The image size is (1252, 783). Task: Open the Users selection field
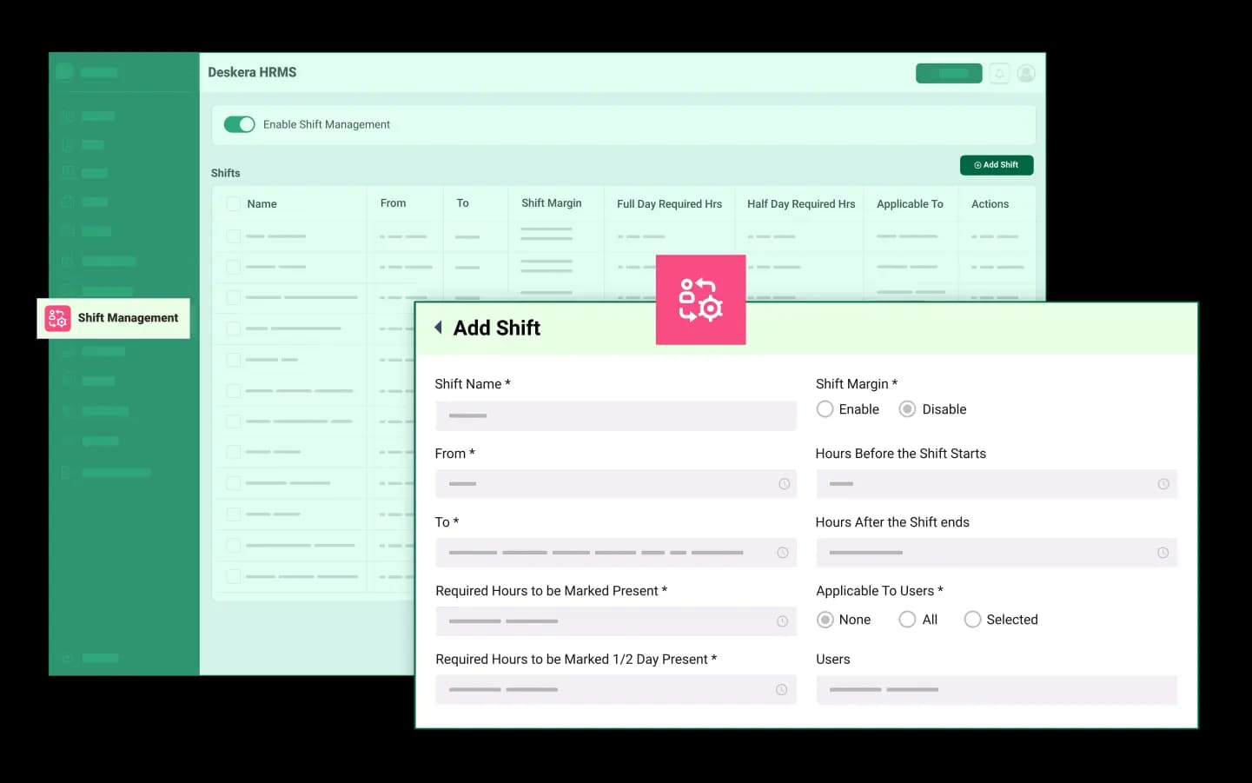click(x=997, y=690)
